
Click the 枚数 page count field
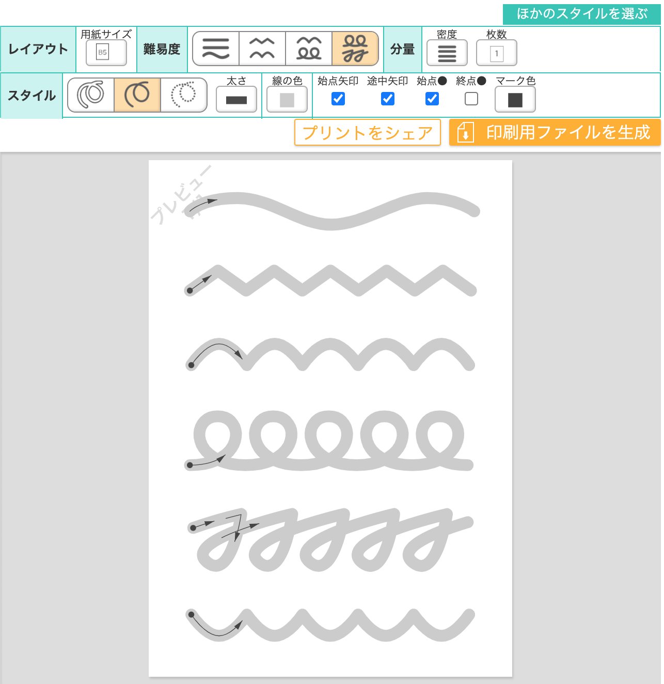496,52
